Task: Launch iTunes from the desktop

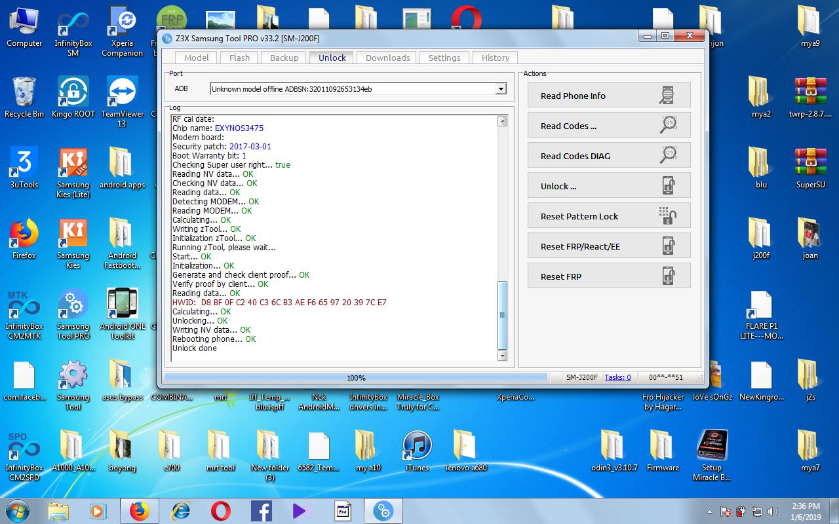Action: coord(418,451)
